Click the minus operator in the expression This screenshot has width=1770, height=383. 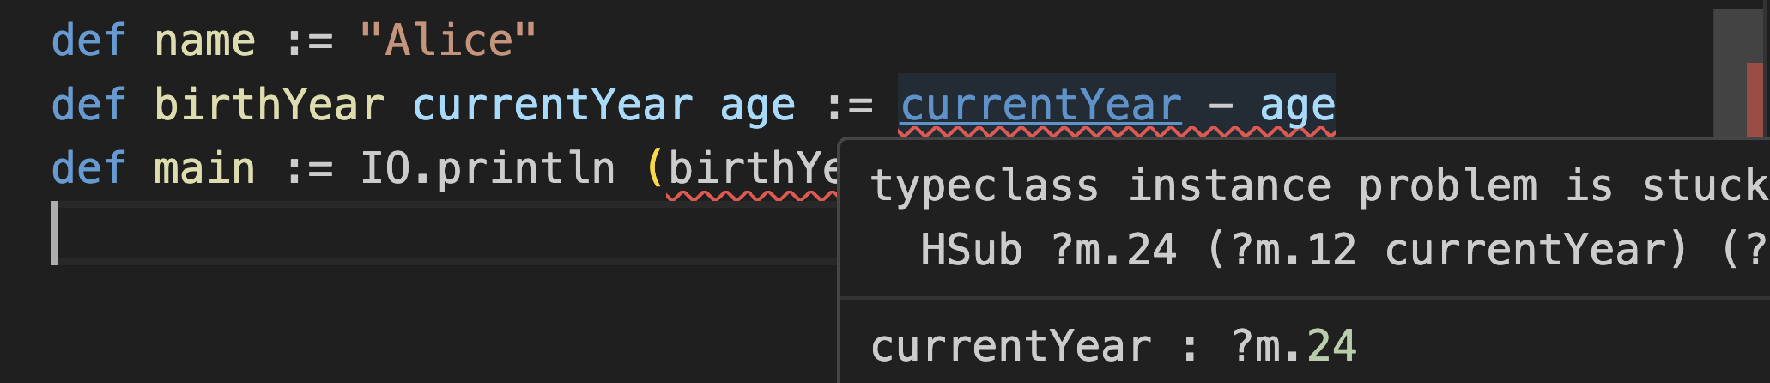tap(1220, 106)
